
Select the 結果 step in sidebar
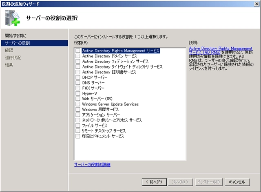[9, 65]
